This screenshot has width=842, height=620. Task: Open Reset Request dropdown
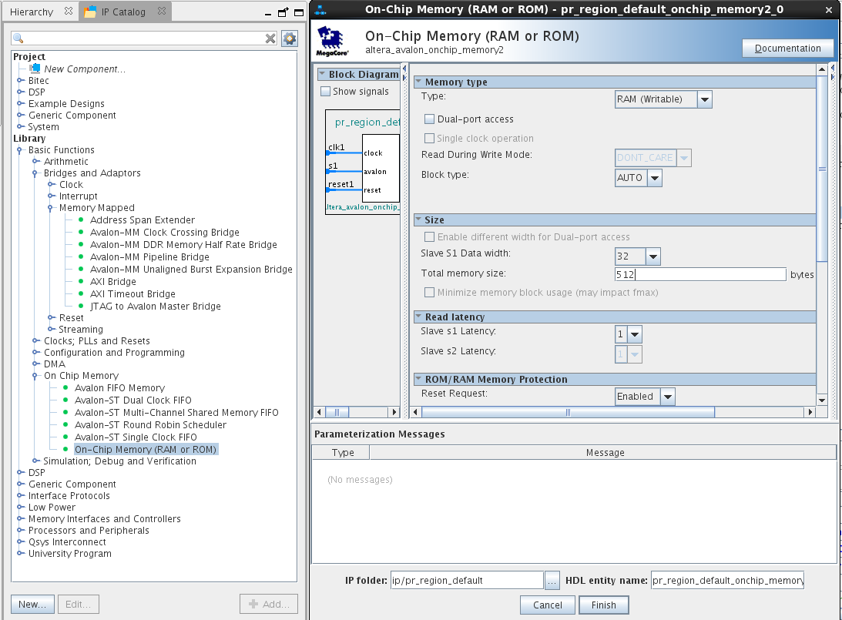[x=667, y=397]
